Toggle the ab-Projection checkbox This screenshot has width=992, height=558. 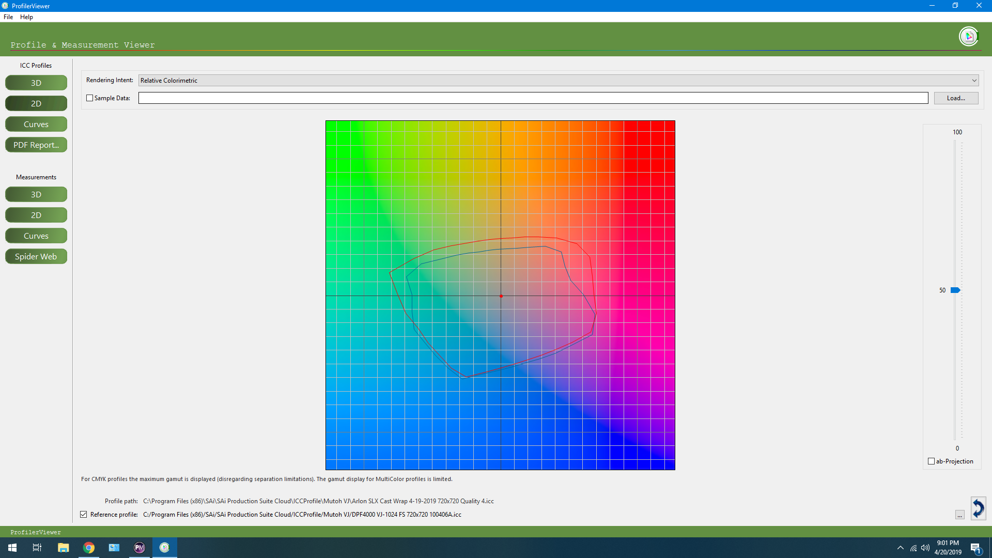point(931,461)
